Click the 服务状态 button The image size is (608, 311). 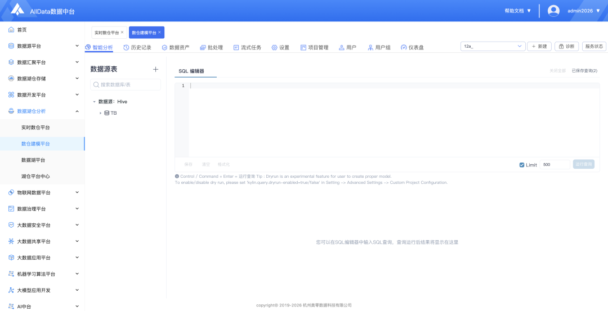point(594,47)
